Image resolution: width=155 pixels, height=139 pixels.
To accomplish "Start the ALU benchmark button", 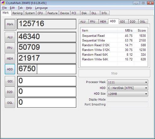I will click(x=10, y=37).
